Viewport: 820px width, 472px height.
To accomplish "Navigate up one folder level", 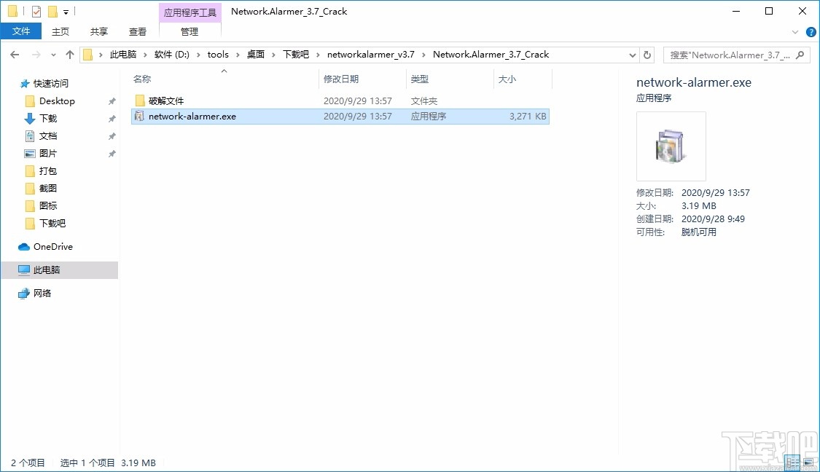I will click(69, 54).
